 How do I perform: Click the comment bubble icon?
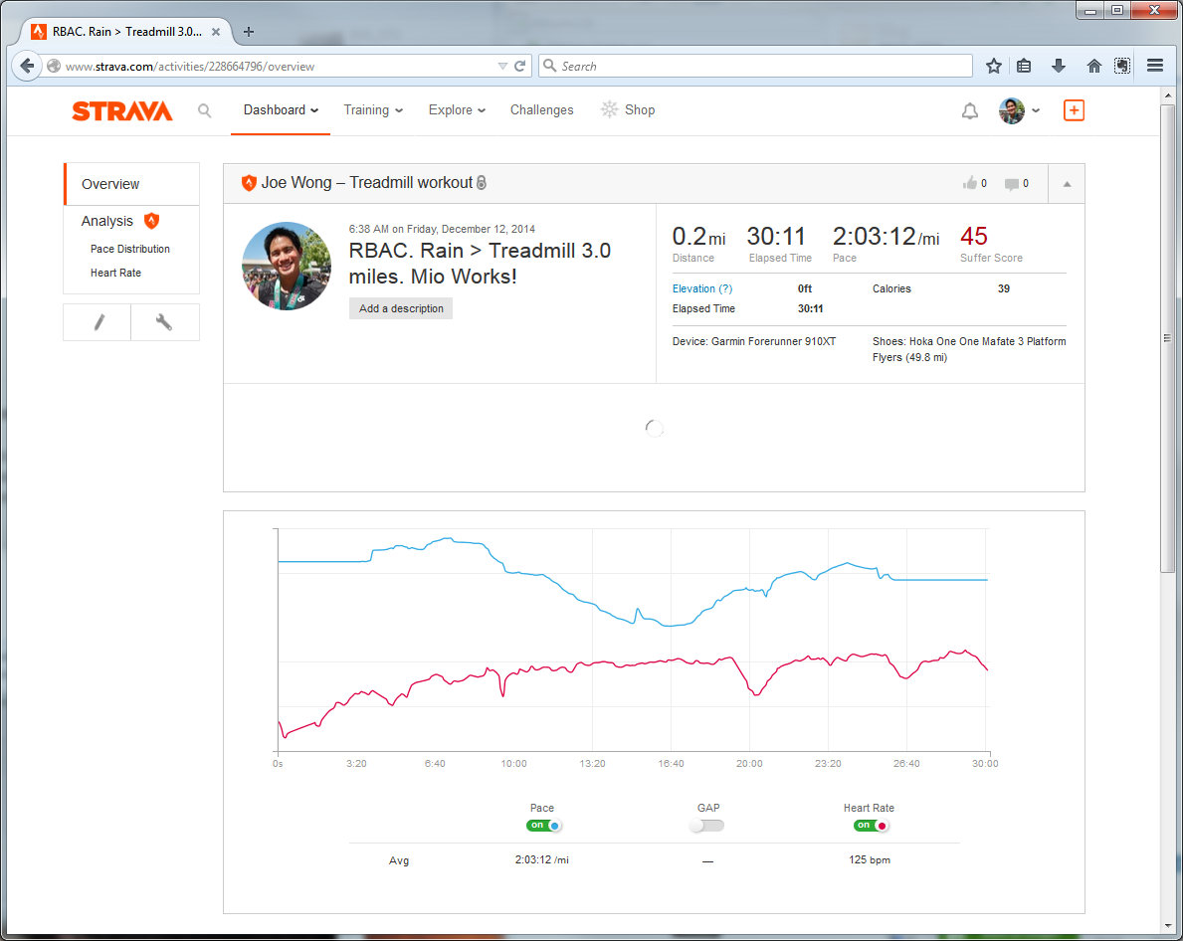tap(1011, 183)
